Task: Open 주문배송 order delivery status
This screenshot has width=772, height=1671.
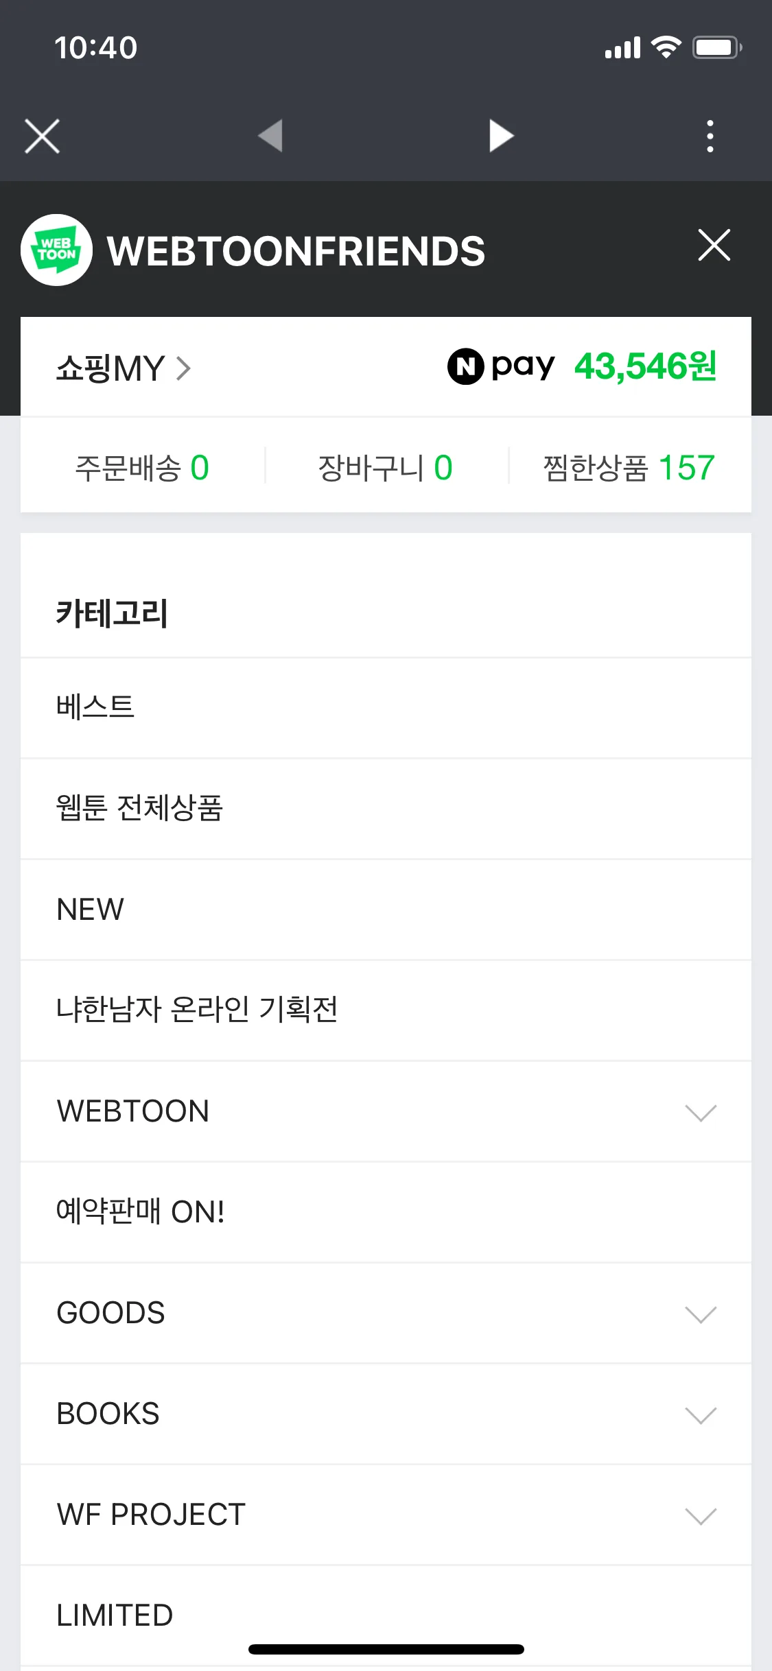Action: click(x=142, y=468)
